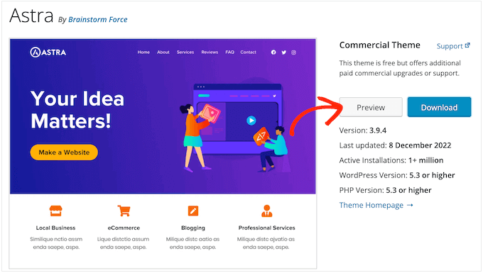The height and width of the screenshot is (273, 483).
Task: Select Contact in the theme preview menu
Action: pyautogui.click(x=249, y=52)
